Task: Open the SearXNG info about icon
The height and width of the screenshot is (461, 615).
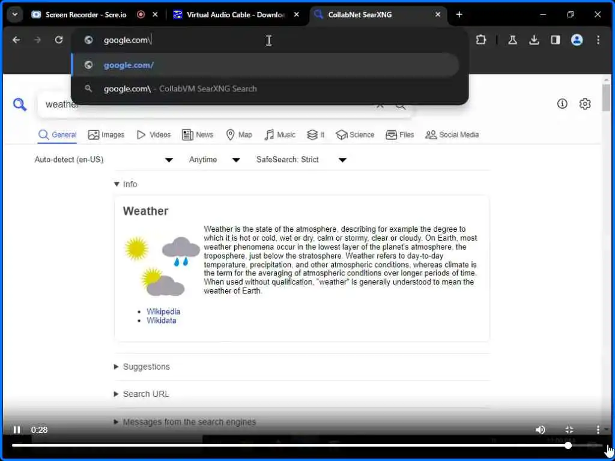Action: 562,103
